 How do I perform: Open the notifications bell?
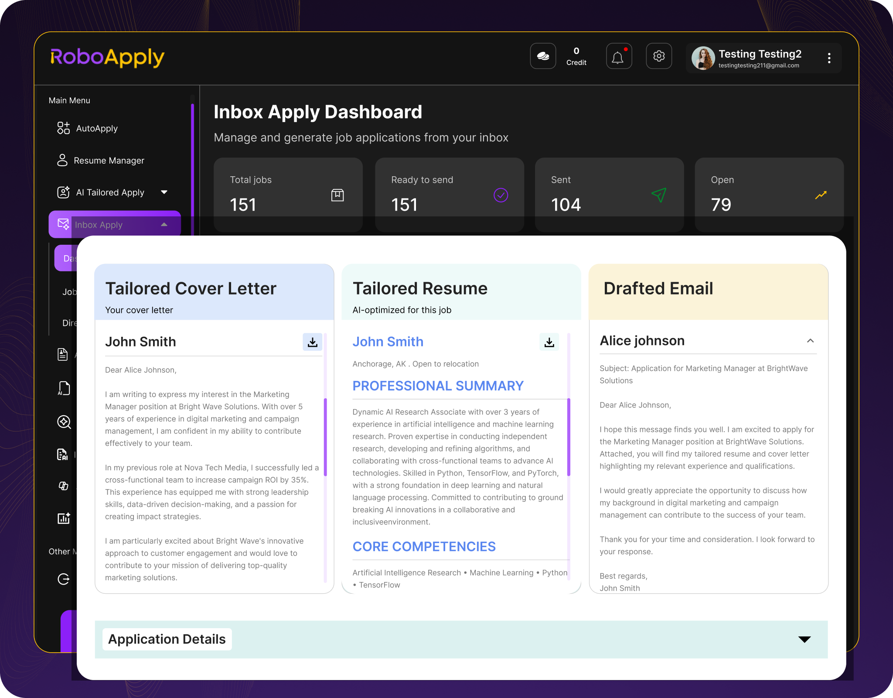pos(618,56)
